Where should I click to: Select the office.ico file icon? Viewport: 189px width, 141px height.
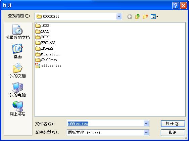click(x=38, y=65)
